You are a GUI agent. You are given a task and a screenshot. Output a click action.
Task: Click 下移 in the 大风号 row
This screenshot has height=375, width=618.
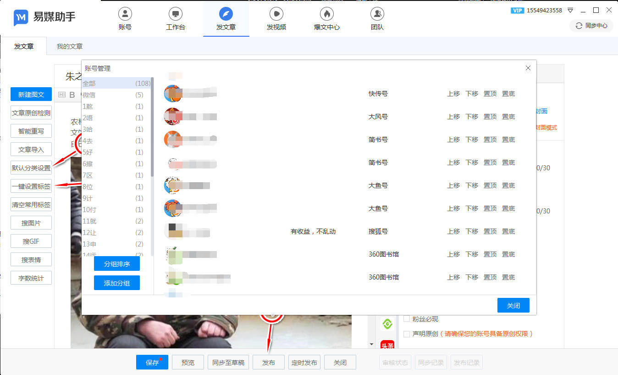coord(472,116)
